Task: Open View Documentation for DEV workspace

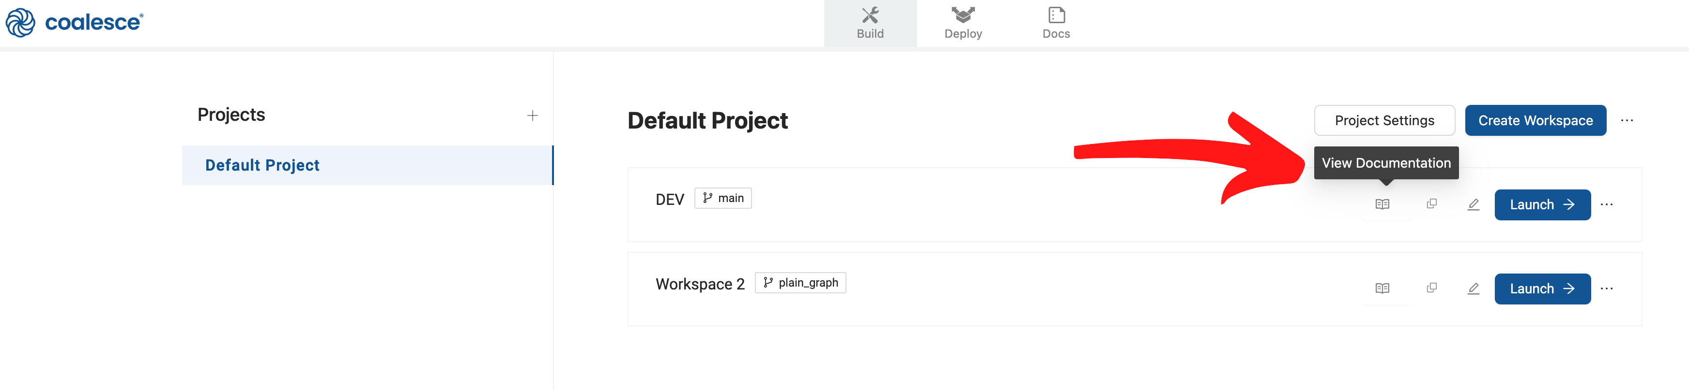Action: point(1382,204)
